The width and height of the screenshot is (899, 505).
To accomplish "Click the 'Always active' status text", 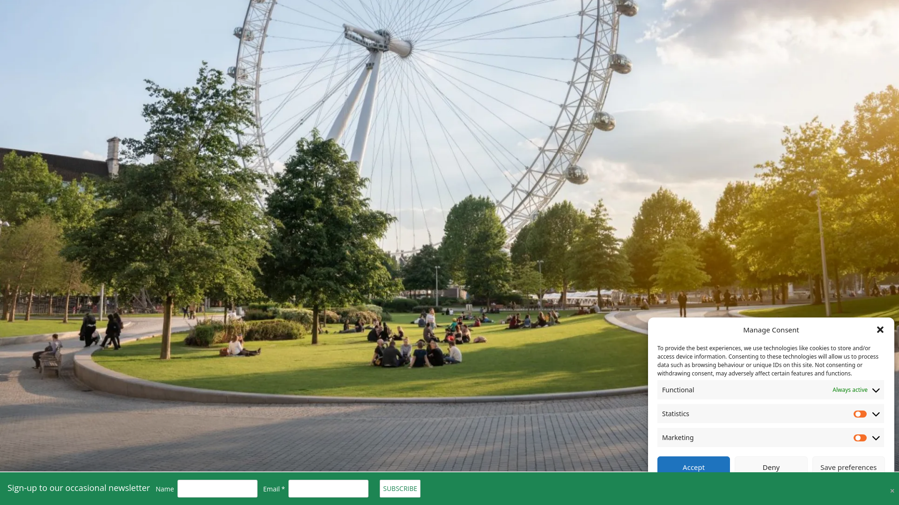I will click(850, 390).
